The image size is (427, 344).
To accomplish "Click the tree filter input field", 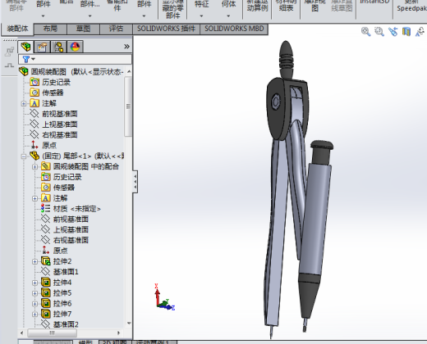I will pyautogui.click(x=76, y=59).
